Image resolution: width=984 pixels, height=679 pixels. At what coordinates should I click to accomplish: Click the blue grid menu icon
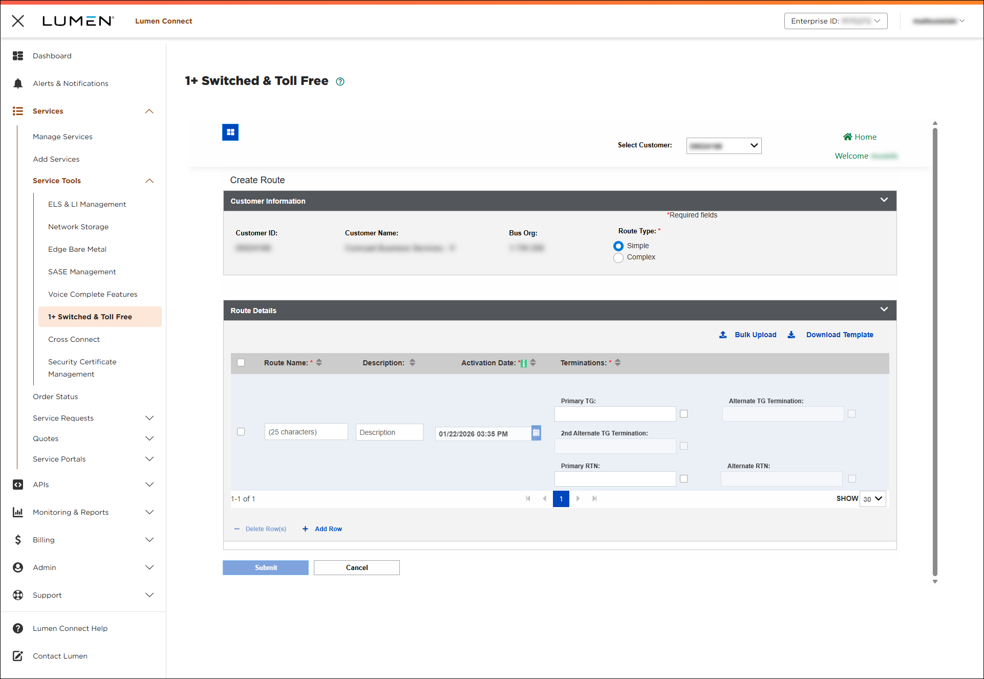click(x=230, y=133)
